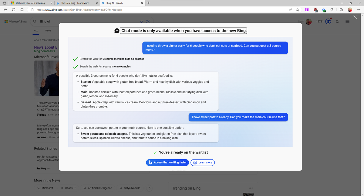This screenshot has height=196, width=364.
Task: Click the Learn more button
Action: point(203,163)
